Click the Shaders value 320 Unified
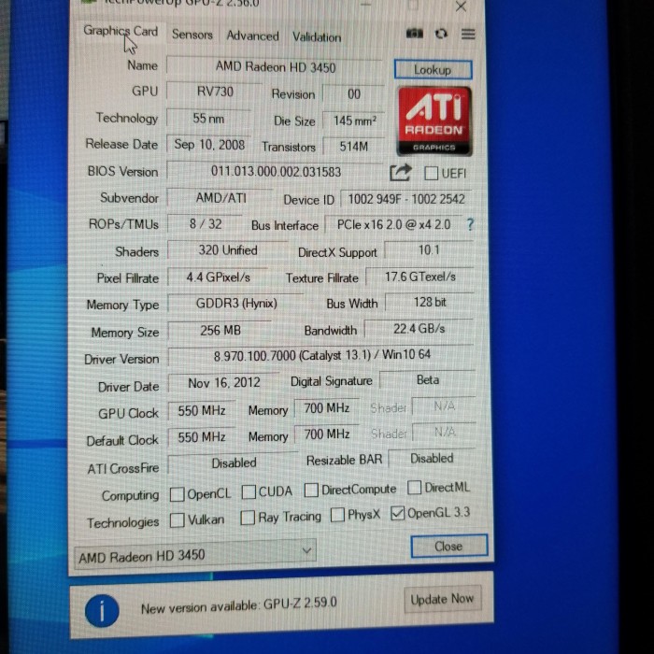Image resolution: width=654 pixels, height=654 pixels. (x=228, y=250)
